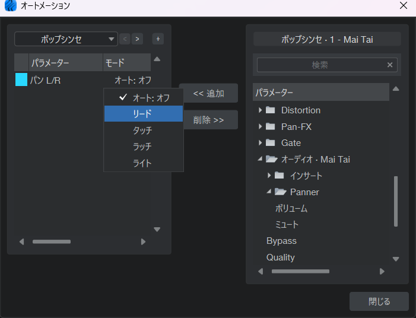Click horizontal scrollbar thumb in right tree
The height and width of the screenshot is (318, 416).
tap(300, 271)
